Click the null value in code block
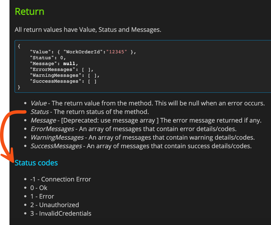The width and height of the screenshot is (271, 225). (69, 64)
